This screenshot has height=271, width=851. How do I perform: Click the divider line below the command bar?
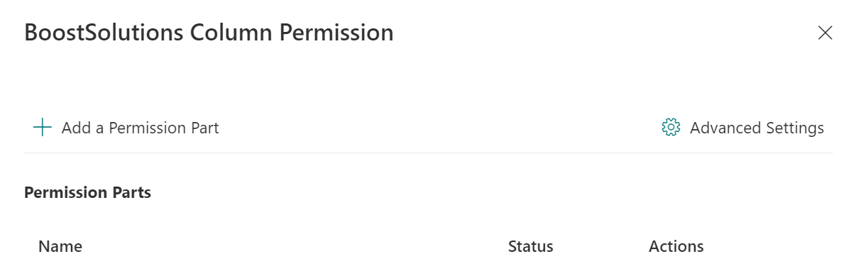coord(429,153)
